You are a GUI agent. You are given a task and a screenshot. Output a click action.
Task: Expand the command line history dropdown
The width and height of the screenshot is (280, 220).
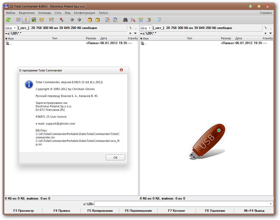pyautogui.click(x=271, y=204)
